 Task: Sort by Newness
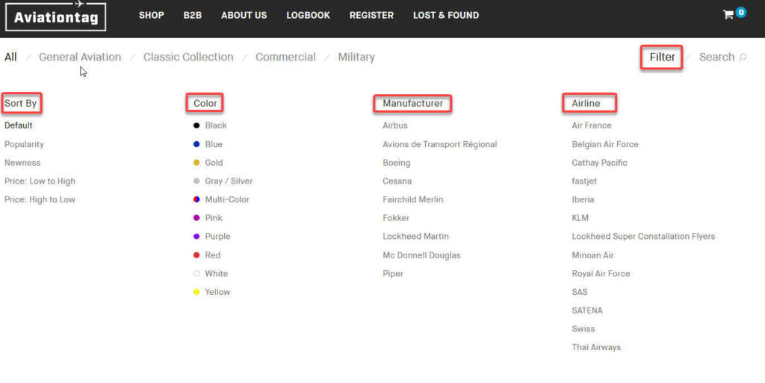22,163
